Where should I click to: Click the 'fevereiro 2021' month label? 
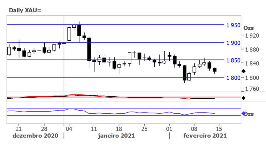point(205,136)
